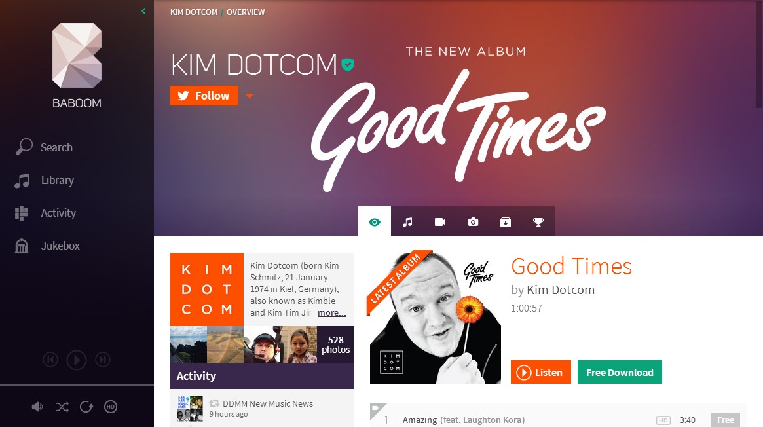Toggle shuffle playback
The width and height of the screenshot is (763, 427).
(x=62, y=407)
